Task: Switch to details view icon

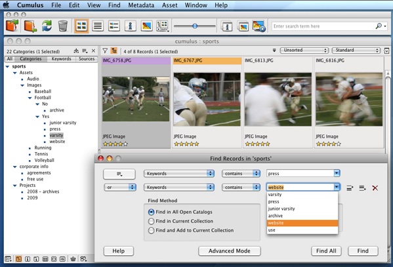Action: tap(114, 26)
